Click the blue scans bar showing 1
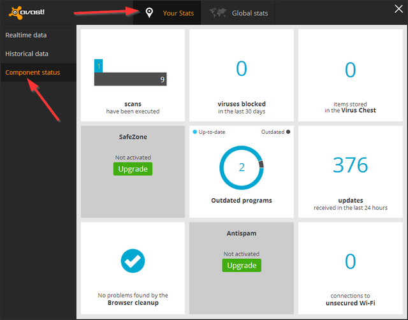This screenshot has width=408, height=320. tap(98, 66)
